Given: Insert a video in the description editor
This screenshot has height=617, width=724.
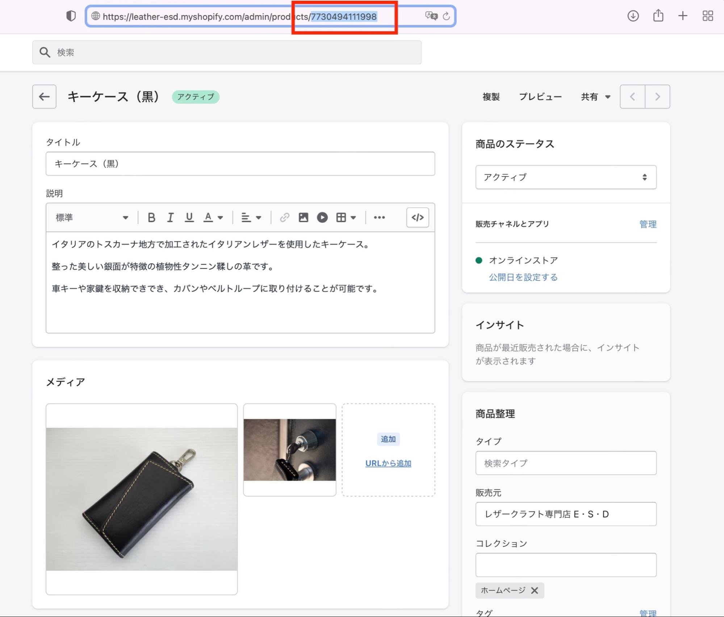Looking at the screenshot, I should pos(322,217).
